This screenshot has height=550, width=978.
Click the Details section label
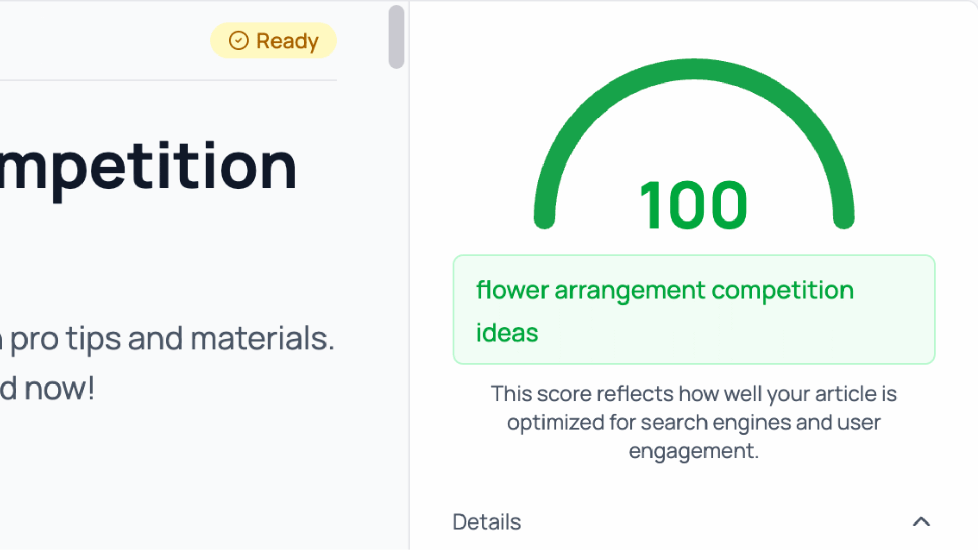(486, 522)
